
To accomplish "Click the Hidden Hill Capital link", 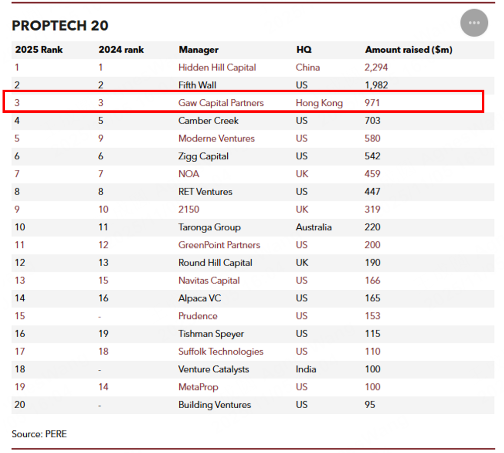I will 217,67.
